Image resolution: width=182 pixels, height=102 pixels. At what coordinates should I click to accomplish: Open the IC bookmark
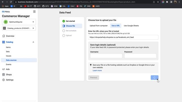click(x=13, y=6)
